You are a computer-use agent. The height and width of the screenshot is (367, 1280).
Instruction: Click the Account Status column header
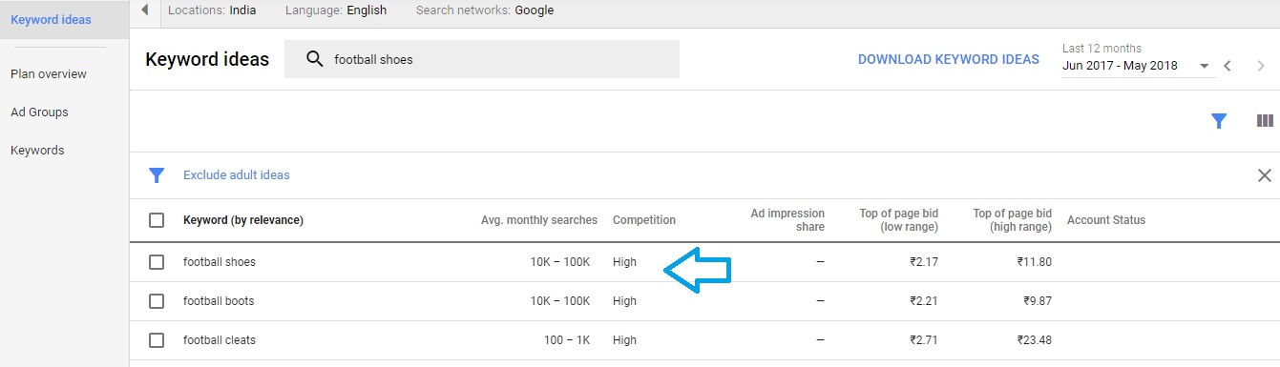point(1106,220)
